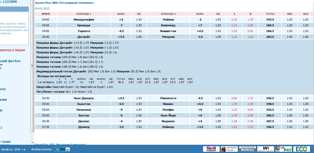This screenshot has height=153, width=314.
Task: Choose odds 1.53 in the Торонто row
Action: 234,31
